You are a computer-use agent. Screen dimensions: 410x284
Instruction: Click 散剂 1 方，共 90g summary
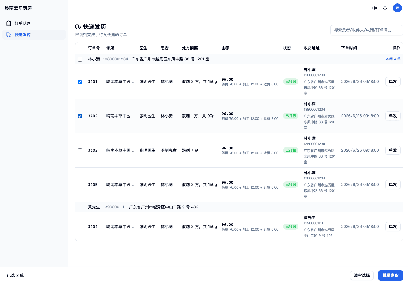[x=198, y=116]
